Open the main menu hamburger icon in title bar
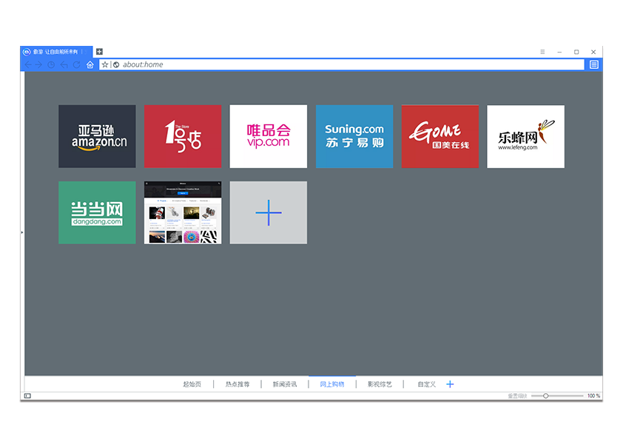623x441 pixels. 542,52
